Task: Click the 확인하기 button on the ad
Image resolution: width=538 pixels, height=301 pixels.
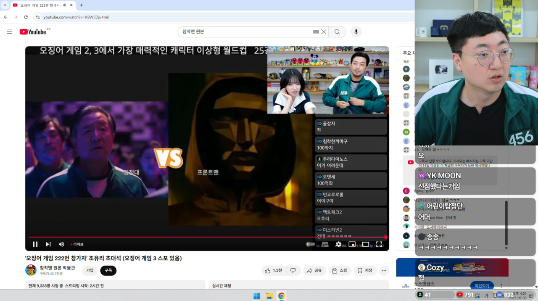Action: [x=482, y=285]
